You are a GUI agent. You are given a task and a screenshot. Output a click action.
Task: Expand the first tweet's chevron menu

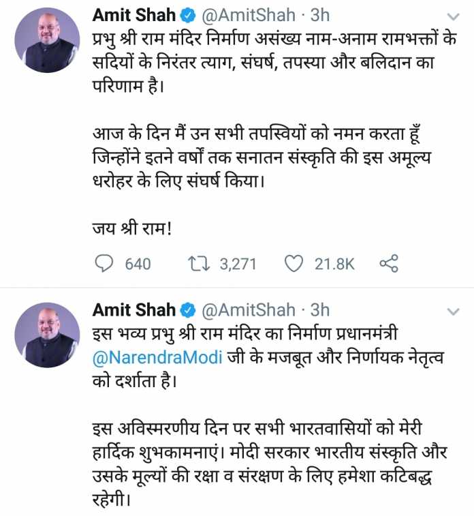pos(454,16)
